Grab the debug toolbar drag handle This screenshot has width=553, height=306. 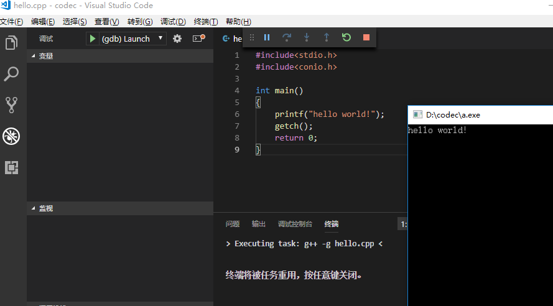[x=252, y=37]
